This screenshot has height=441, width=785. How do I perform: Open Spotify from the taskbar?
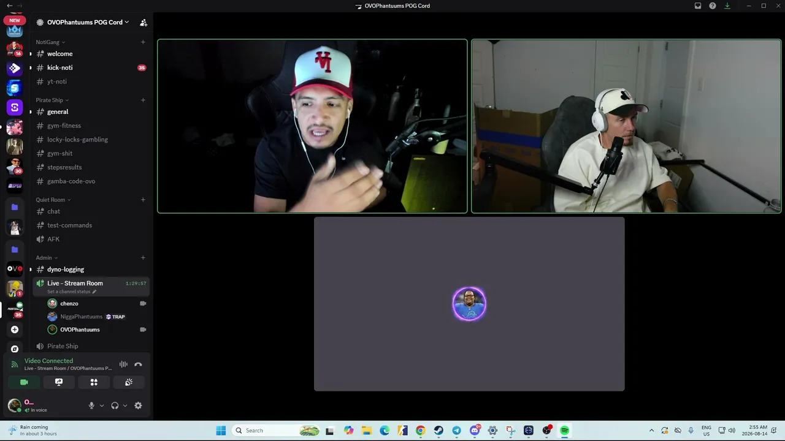pyautogui.click(x=564, y=431)
